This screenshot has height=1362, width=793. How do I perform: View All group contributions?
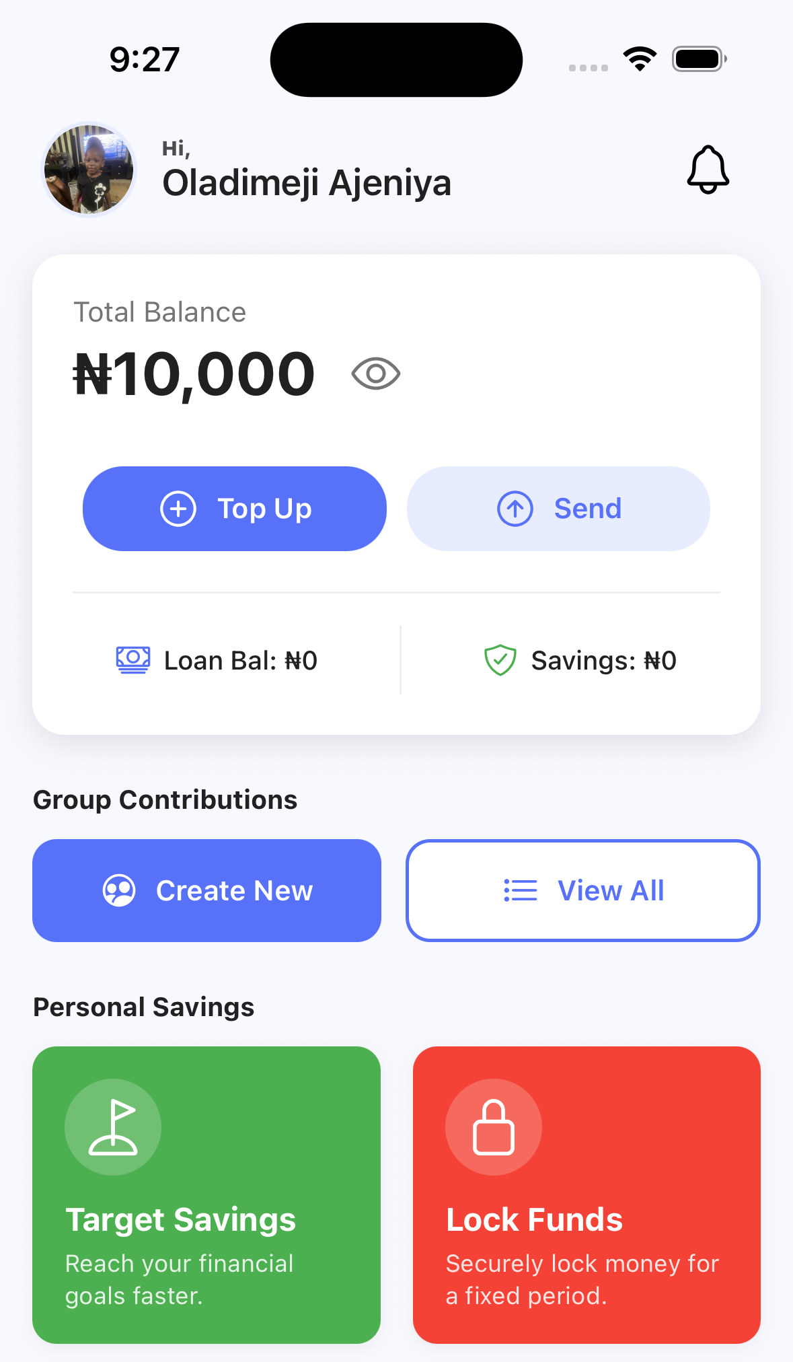tap(583, 890)
